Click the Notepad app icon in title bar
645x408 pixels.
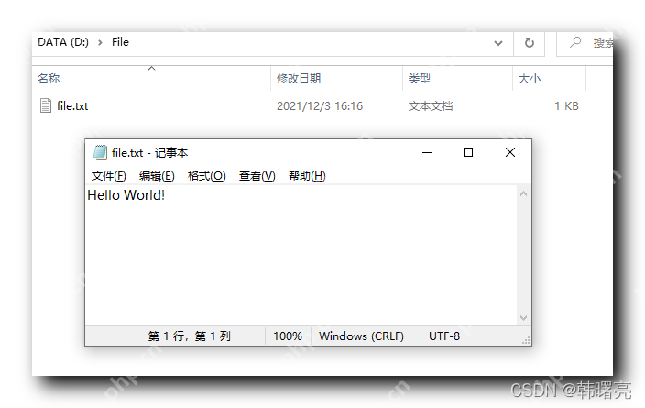[100, 152]
